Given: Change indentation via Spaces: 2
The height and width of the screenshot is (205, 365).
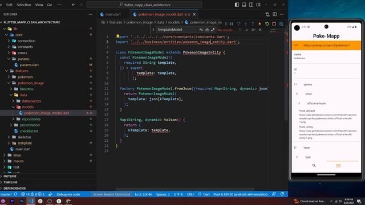Looking at the screenshot, I should (x=163, y=194).
